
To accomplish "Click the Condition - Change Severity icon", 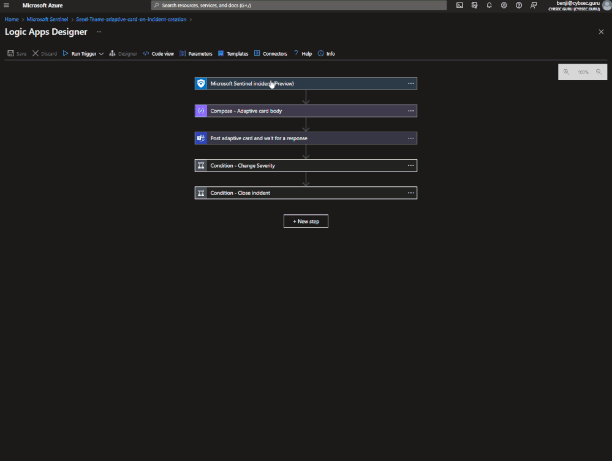I will (201, 165).
